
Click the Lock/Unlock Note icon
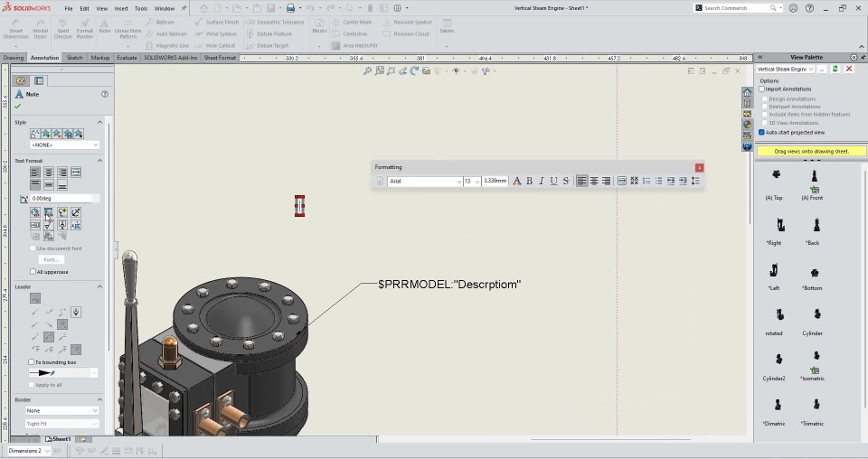[76, 212]
